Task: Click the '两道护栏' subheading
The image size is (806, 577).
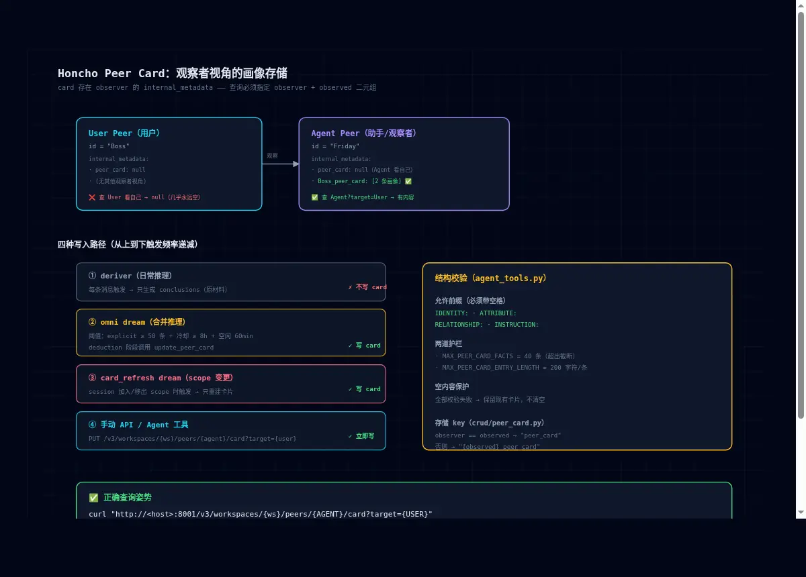Action: [x=448, y=344]
